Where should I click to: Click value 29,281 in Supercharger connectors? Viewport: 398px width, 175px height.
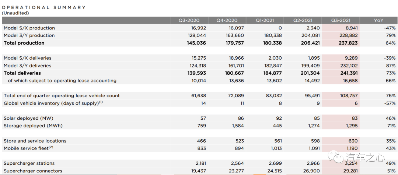[x=350, y=171]
